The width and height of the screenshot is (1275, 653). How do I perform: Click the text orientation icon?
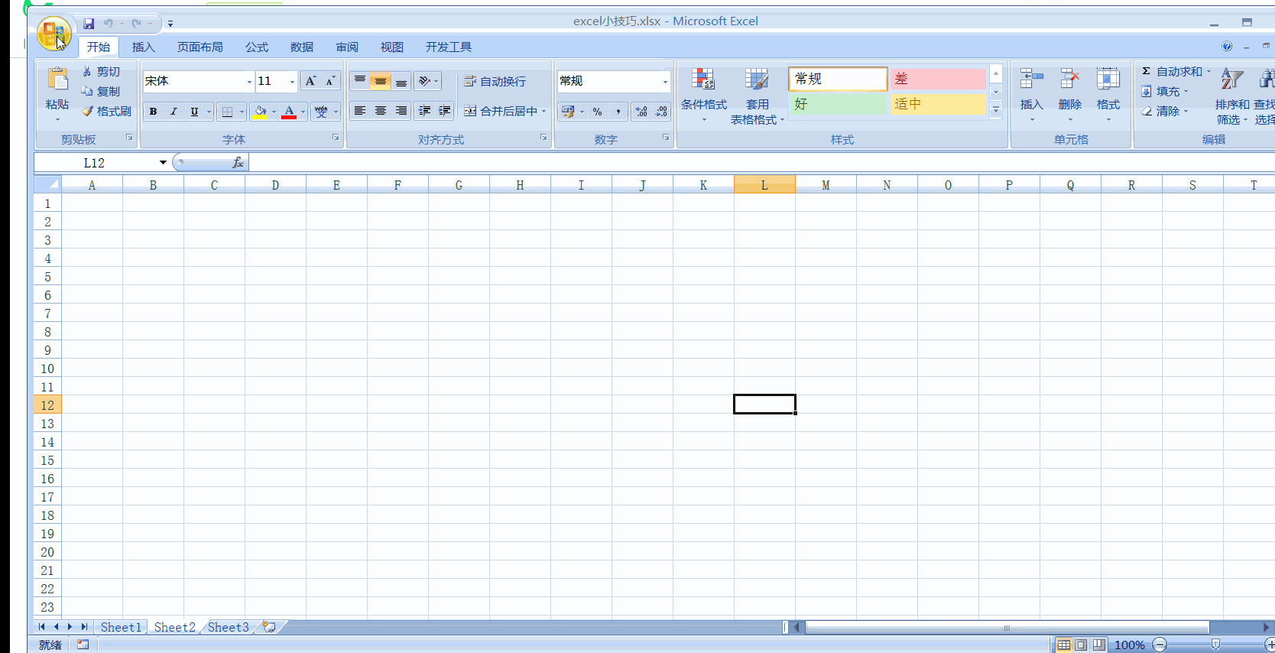coord(426,81)
